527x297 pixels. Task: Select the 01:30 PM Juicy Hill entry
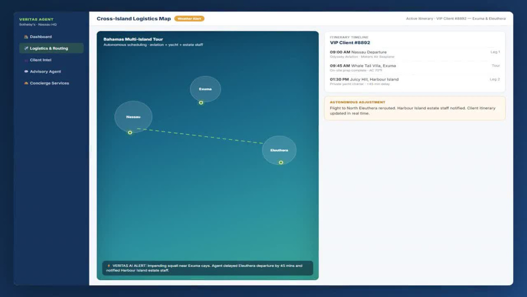(x=415, y=81)
